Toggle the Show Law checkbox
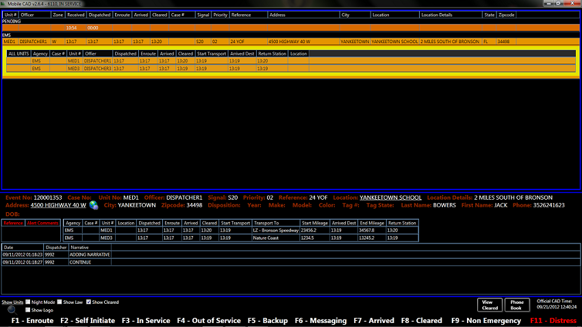This screenshot has height=327, width=582. point(60,302)
